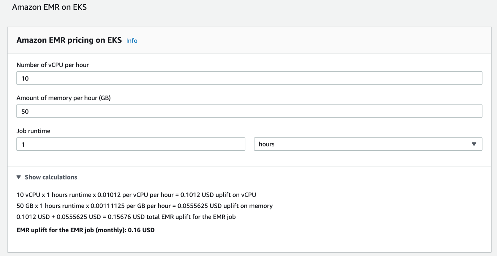Select the memory uplift calculation line
Image resolution: width=497 pixels, height=256 pixels.
tap(145, 206)
